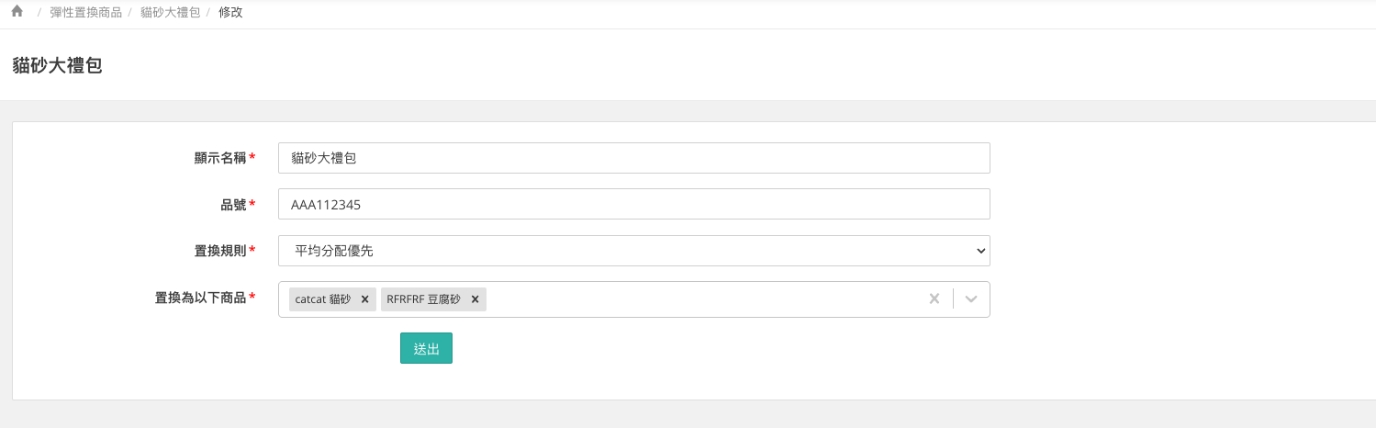
Task: Click the 品號 field label
Action: click(x=233, y=205)
